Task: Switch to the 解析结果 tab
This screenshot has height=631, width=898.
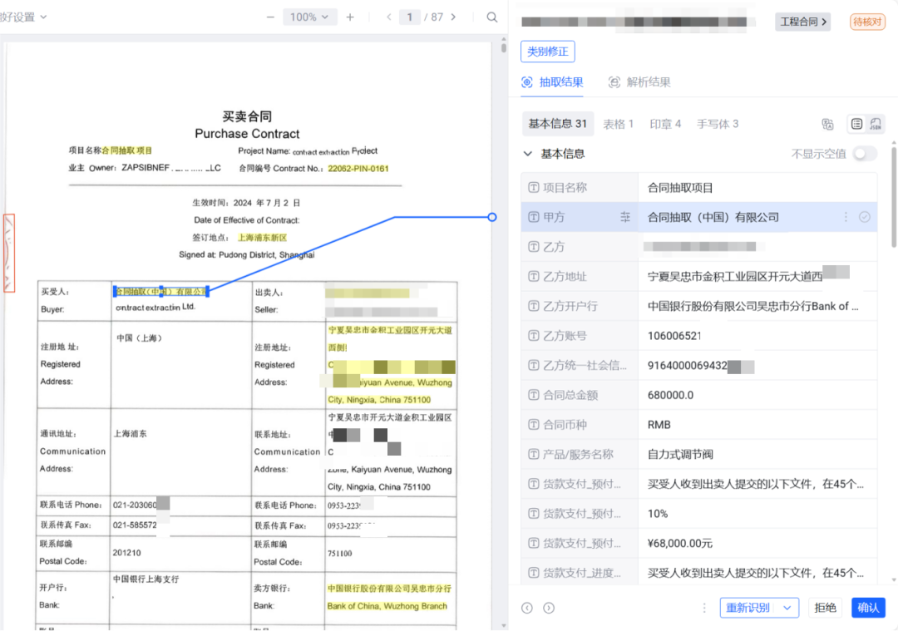Action: tap(639, 82)
